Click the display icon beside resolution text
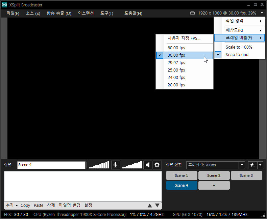Viewport: 267px width, 219px height. (192, 13)
